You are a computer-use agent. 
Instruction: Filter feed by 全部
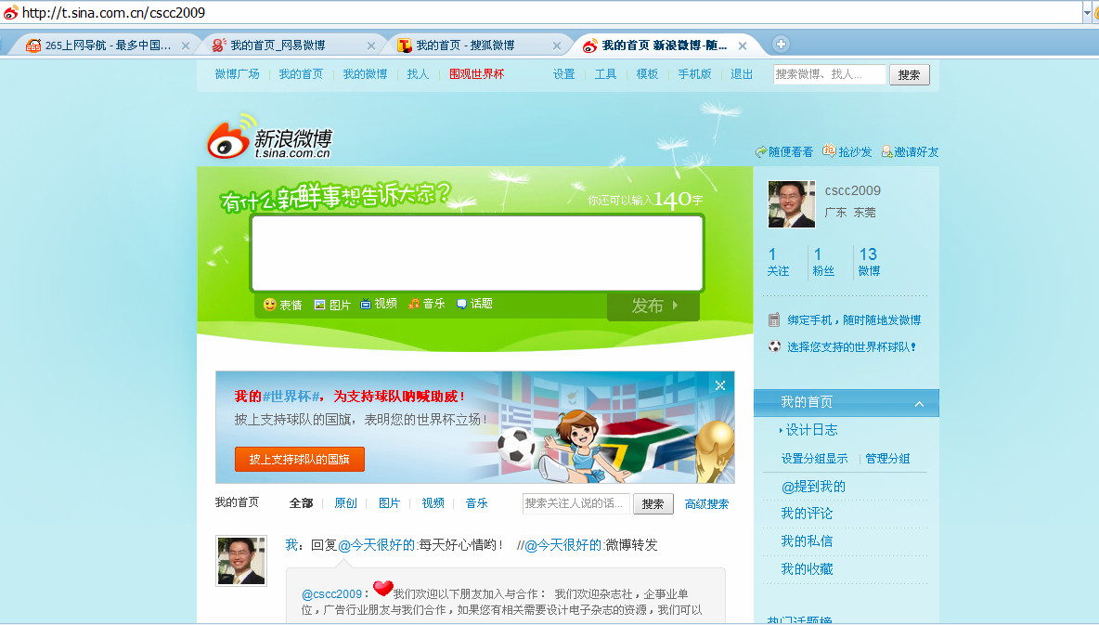(302, 503)
